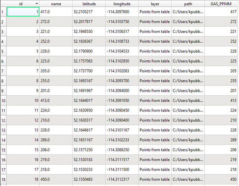Click name cell 450.0
This screenshot has height=186, width=239.
click(56, 179)
